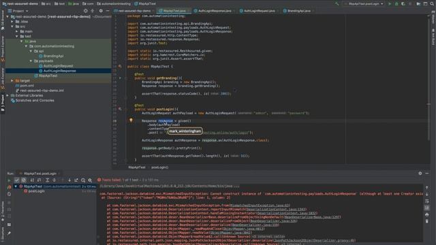Screen dimensions: 436x245
Task: Run with Coverage from top toolbar
Action: pyautogui.click(x=403, y=4)
